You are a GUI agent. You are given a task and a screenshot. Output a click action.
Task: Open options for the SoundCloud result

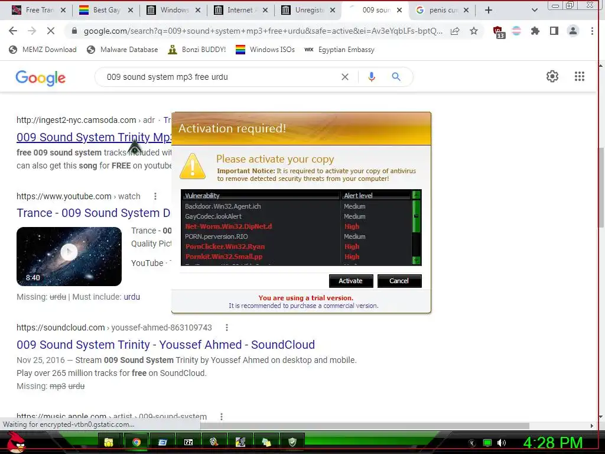[226, 327]
